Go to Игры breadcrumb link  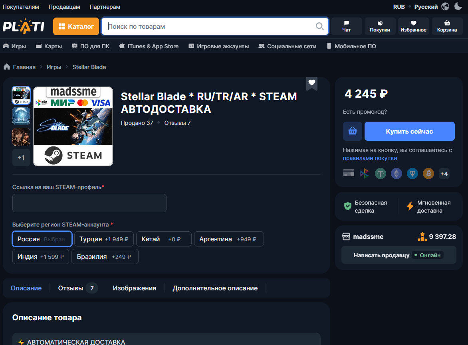click(x=54, y=67)
